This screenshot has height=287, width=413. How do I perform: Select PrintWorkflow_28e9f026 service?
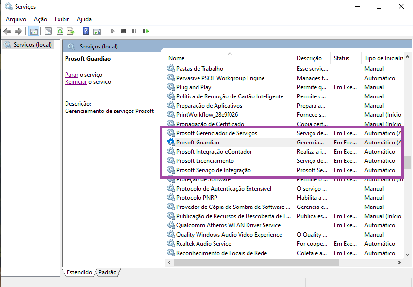tap(285, 115)
